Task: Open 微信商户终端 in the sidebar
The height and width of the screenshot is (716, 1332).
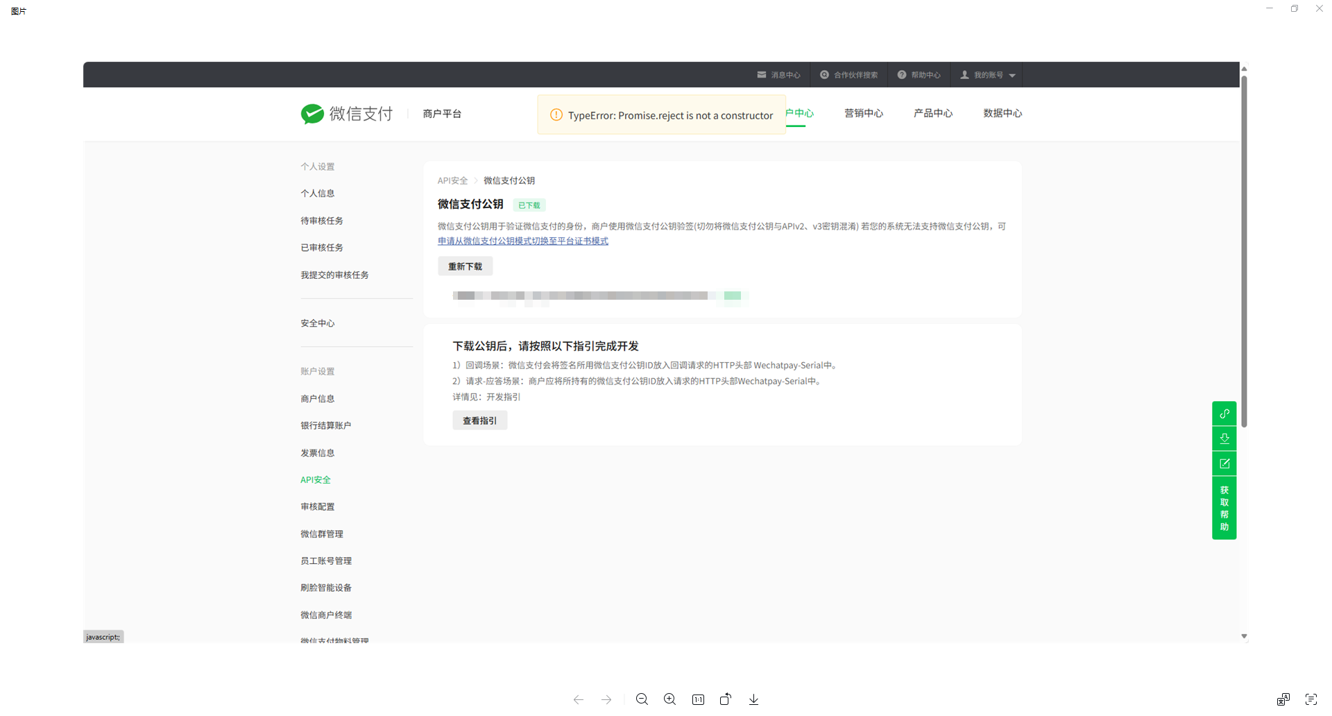Action: (326, 615)
